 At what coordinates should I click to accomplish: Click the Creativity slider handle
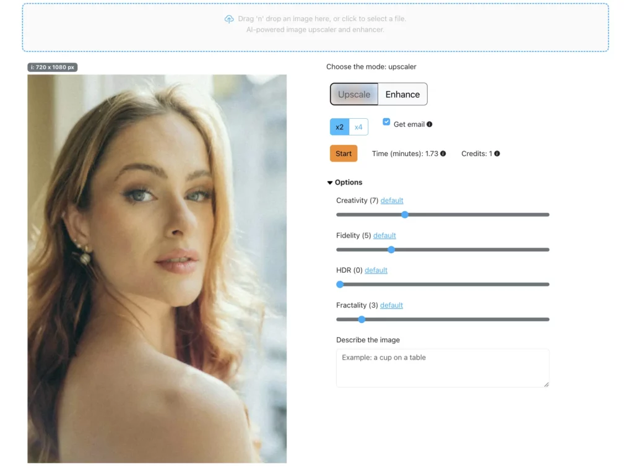405,214
